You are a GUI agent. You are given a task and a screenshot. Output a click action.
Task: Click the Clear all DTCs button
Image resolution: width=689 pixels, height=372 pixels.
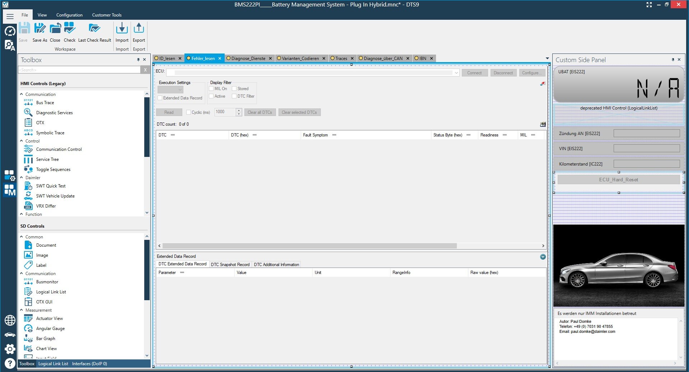coord(259,112)
